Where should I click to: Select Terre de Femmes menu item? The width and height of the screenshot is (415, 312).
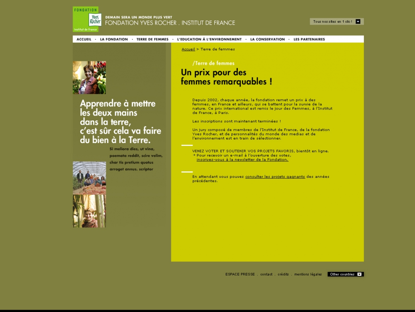[152, 39]
